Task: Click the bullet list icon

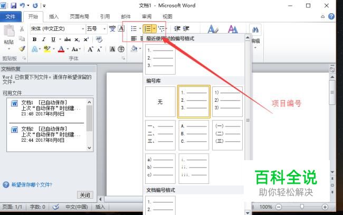Action: click(134, 28)
